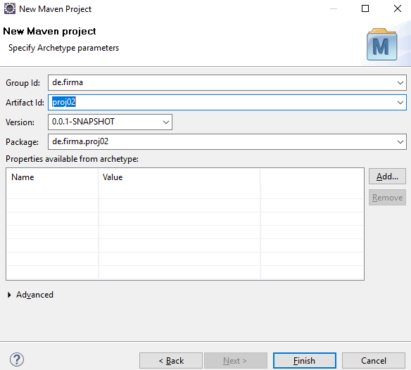Click the Cancel button

374,361
